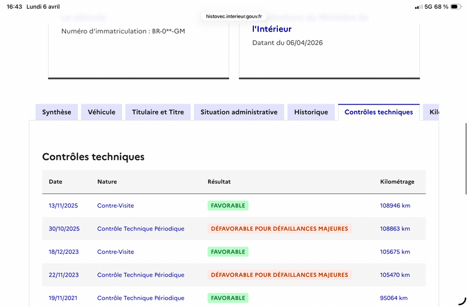Click the Résultat column header
The height and width of the screenshot is (307, 468).
(x=219, y=182)
